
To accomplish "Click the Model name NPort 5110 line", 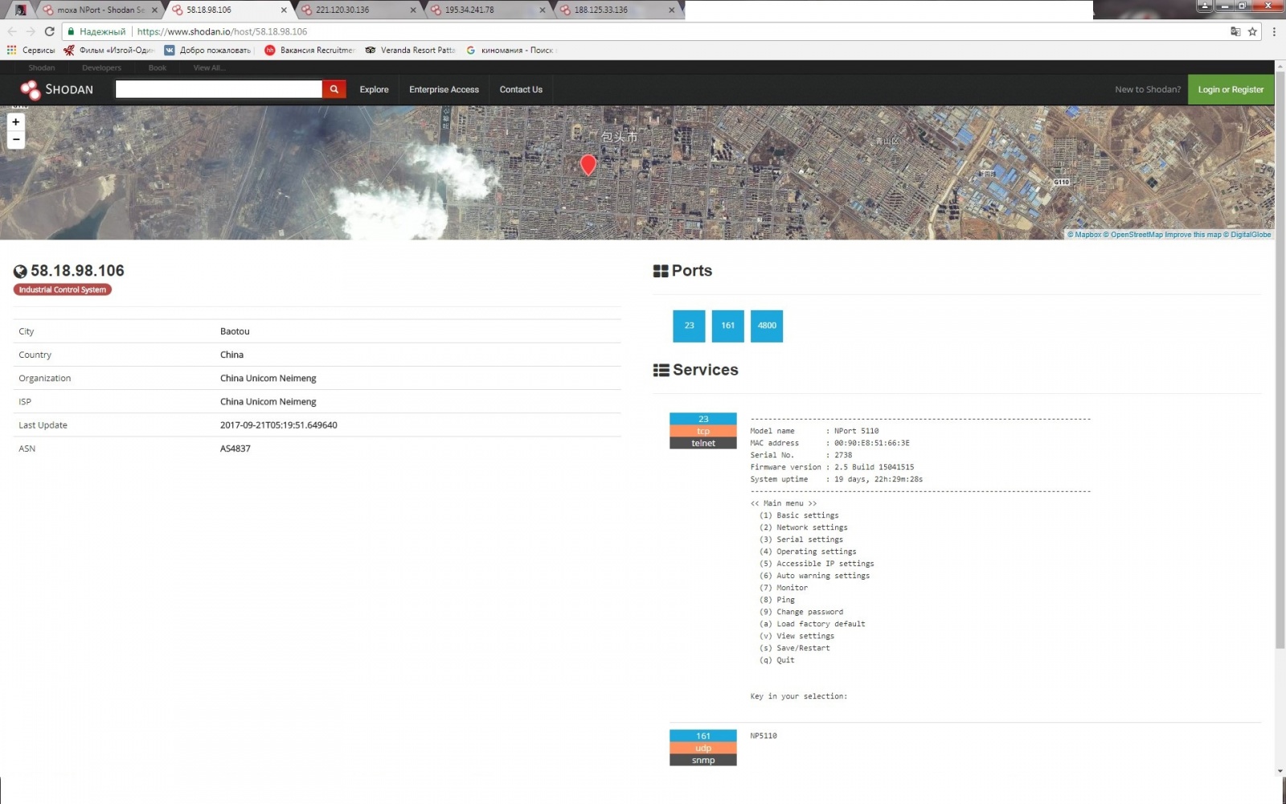I will 814,431.
